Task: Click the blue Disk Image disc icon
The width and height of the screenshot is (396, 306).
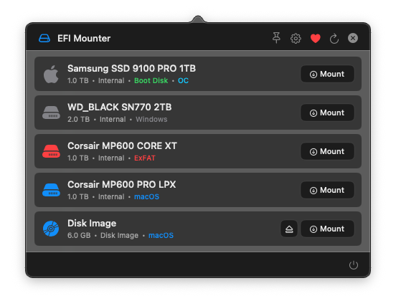Action: point(51,229)
